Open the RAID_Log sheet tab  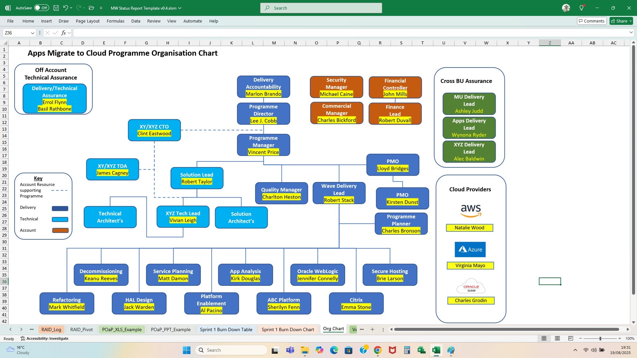click(x=51, y=329)
